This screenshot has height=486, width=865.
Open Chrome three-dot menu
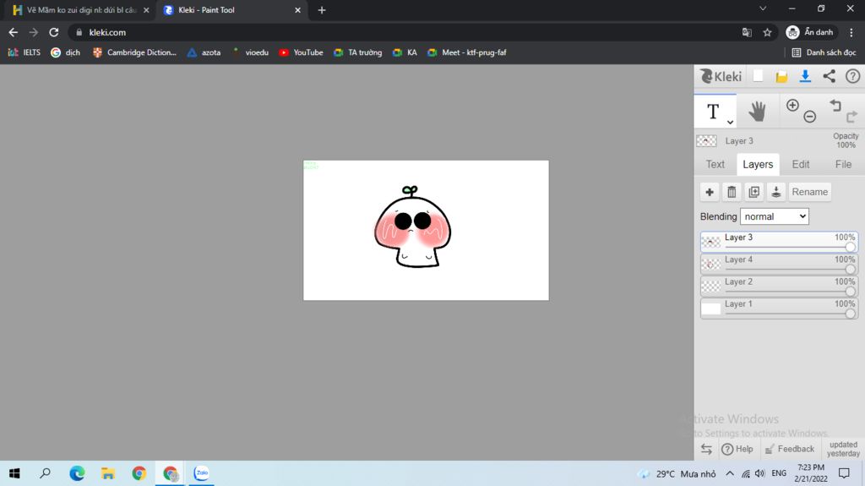click(x=851, y=33)
